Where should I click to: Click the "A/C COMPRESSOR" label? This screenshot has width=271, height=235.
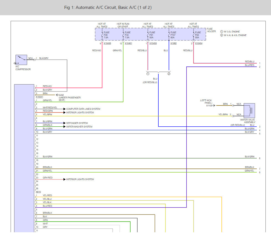click(23, 68)
